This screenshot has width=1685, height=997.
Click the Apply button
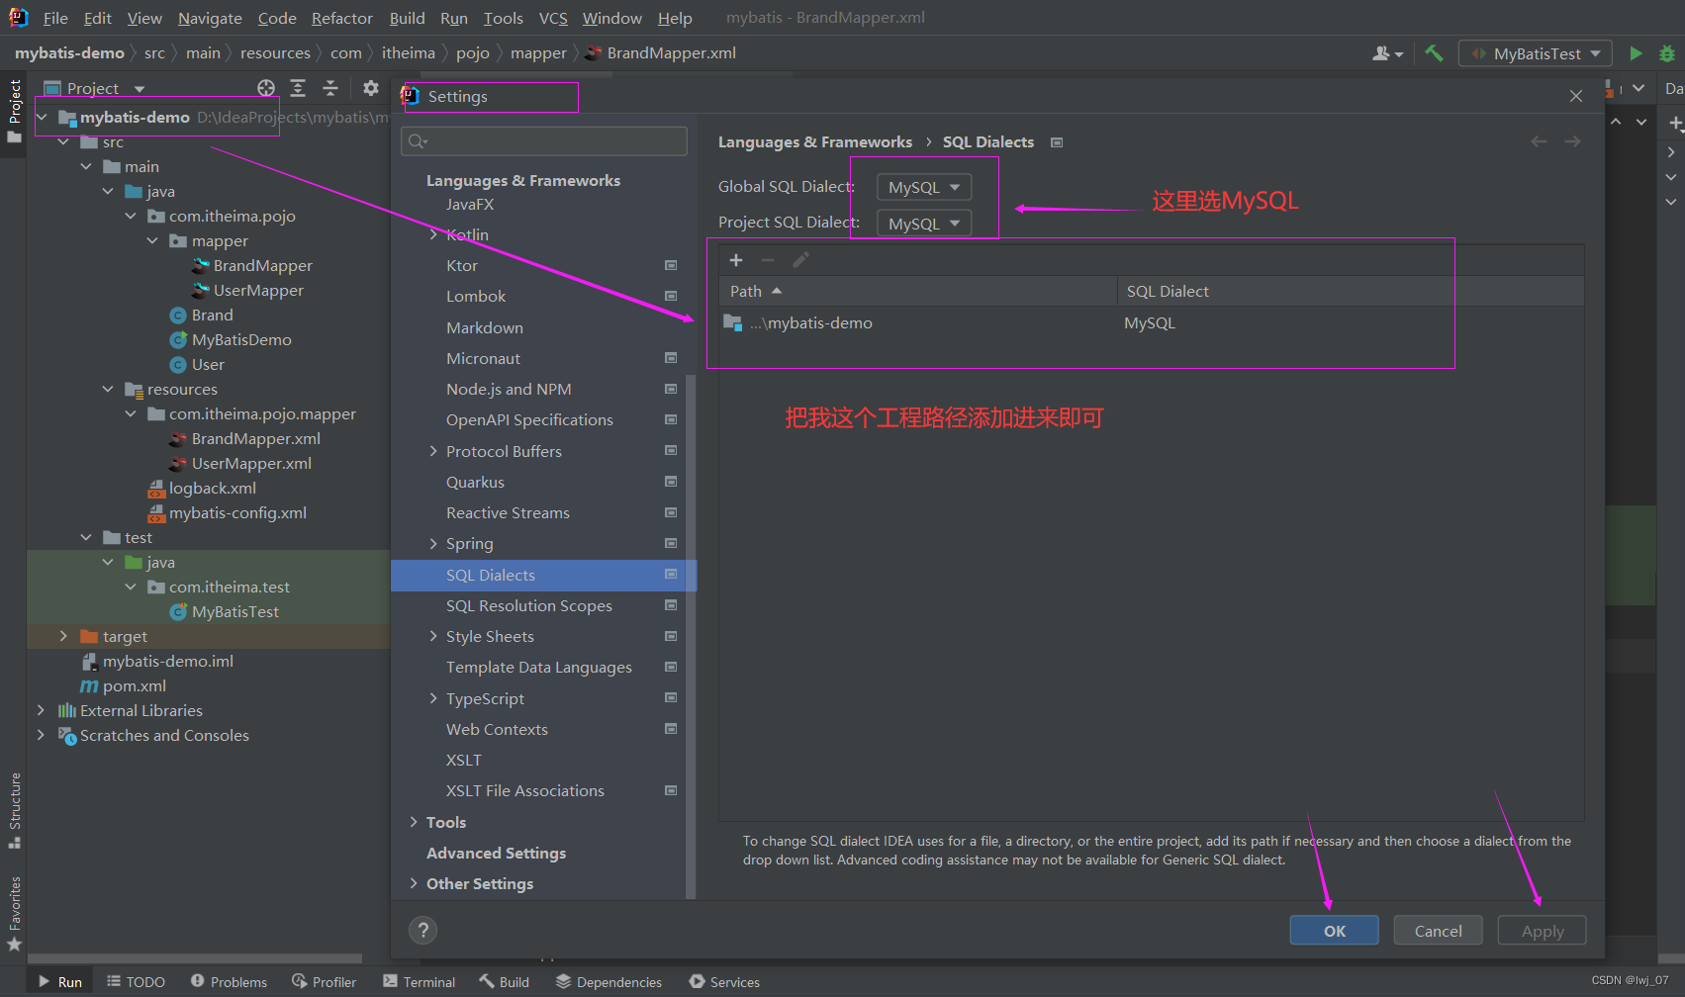pos(1543,931)
